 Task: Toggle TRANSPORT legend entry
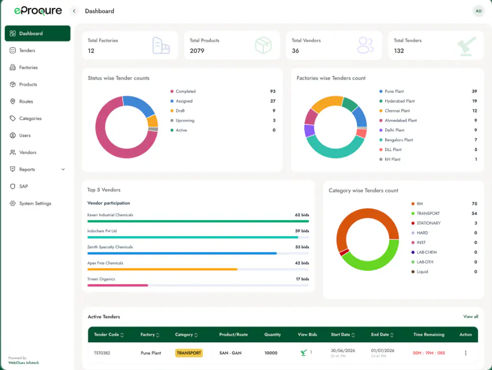pos(425,213)
